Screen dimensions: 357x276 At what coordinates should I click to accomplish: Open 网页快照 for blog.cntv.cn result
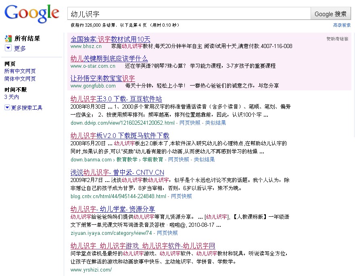tap(181, 196)
